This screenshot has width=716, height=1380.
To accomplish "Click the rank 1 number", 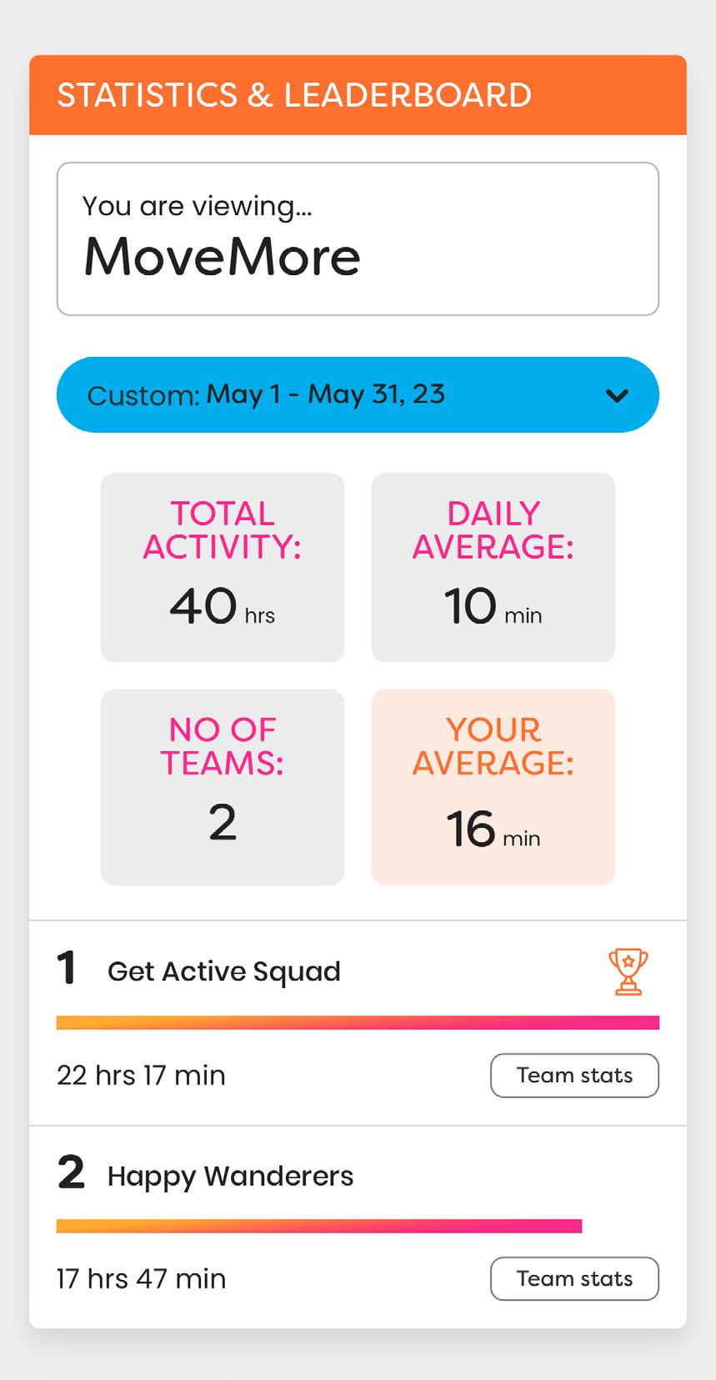I will tap(67, 969).
